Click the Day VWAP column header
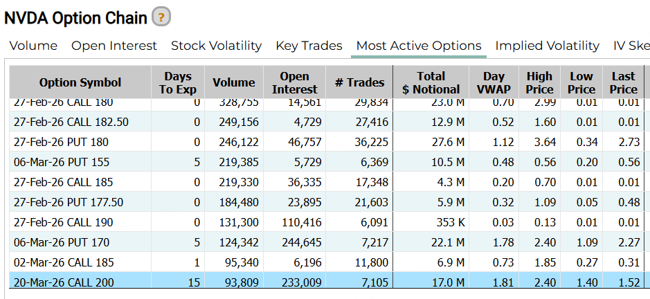650x299 pixels. (494, 82)
